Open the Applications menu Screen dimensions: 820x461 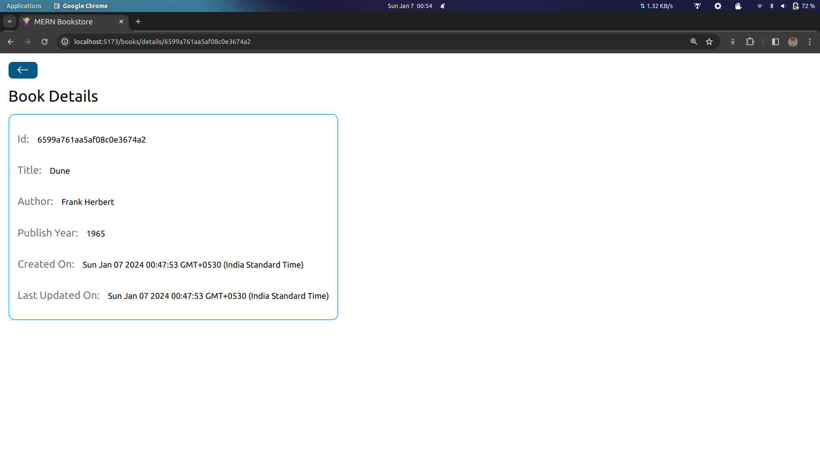click(24, 6)
